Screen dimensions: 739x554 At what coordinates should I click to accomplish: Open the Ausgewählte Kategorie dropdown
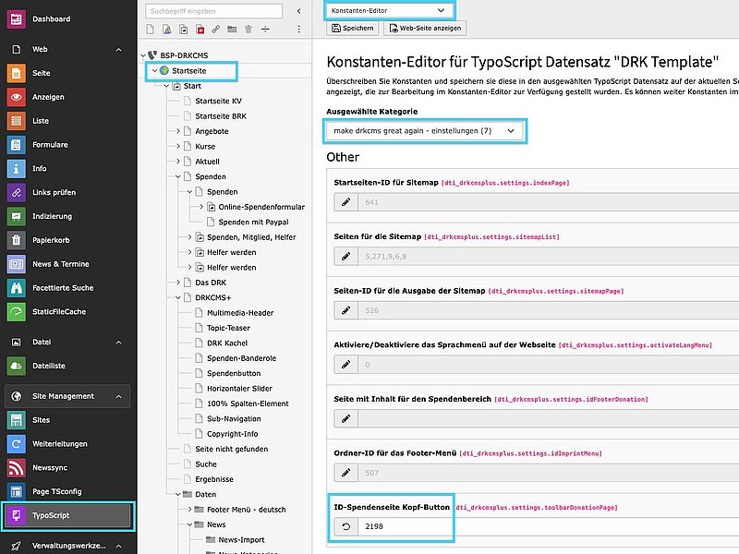(x=426, y=131)
